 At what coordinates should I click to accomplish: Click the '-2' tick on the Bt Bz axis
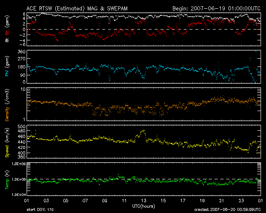22,35
